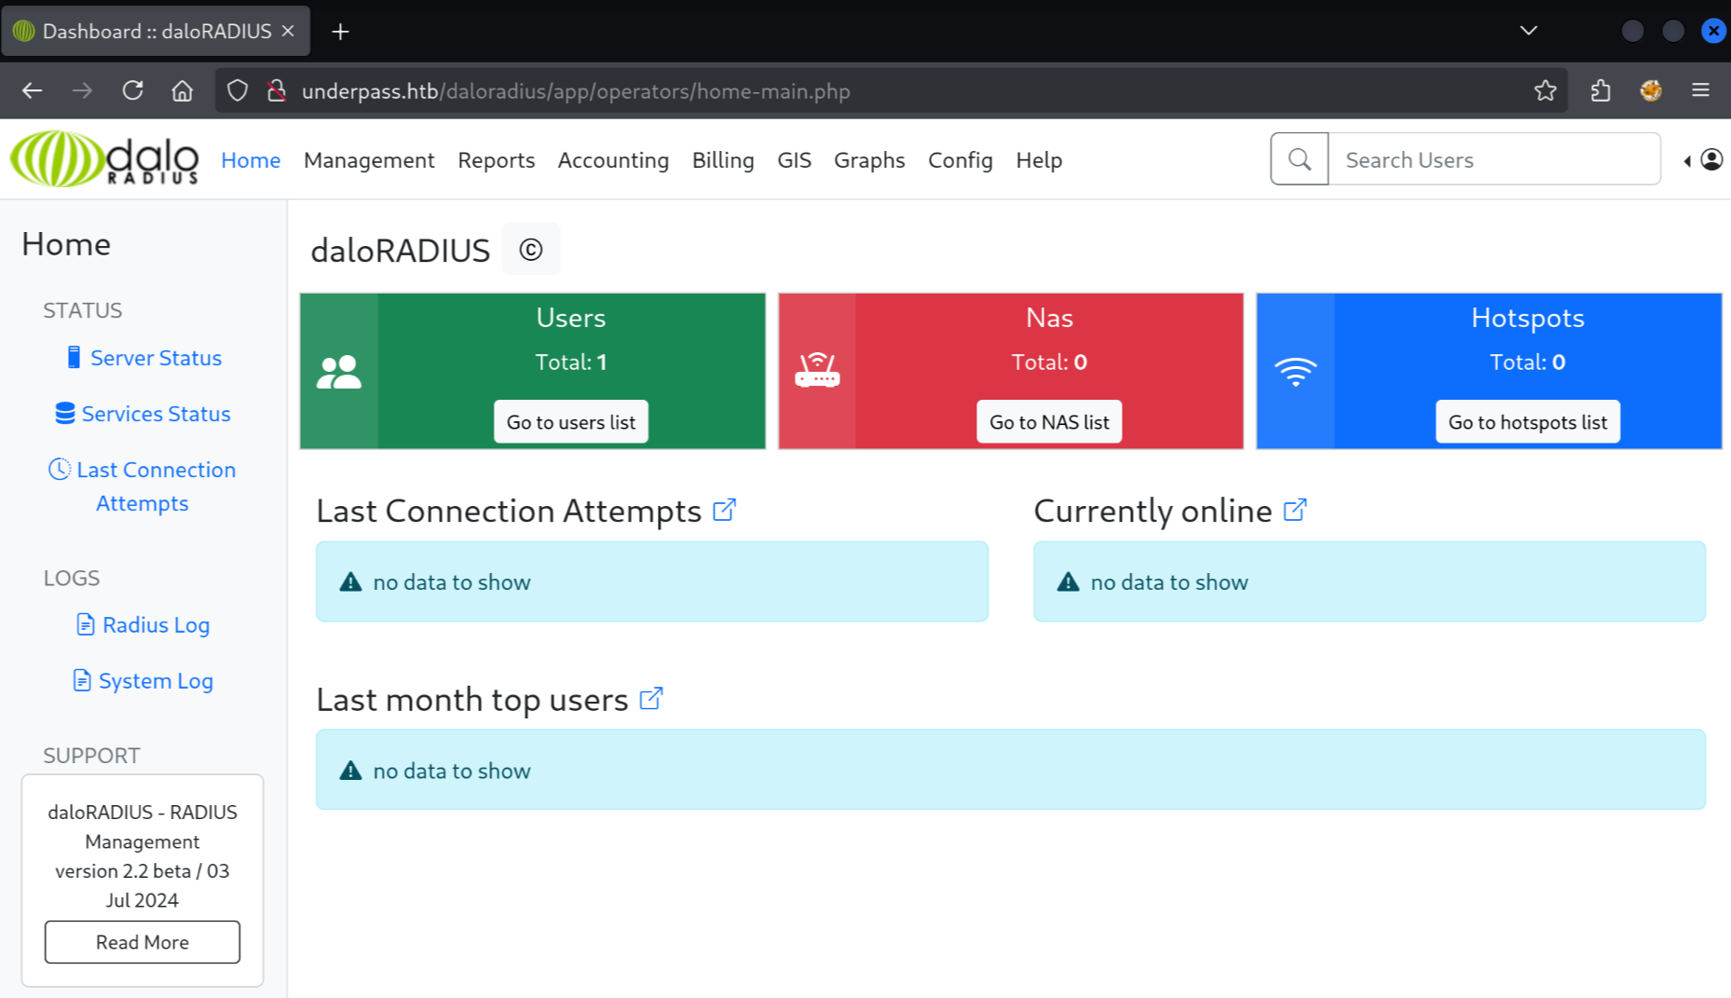Click the Hotspots card Total: 0 text

coord(1528,362)
